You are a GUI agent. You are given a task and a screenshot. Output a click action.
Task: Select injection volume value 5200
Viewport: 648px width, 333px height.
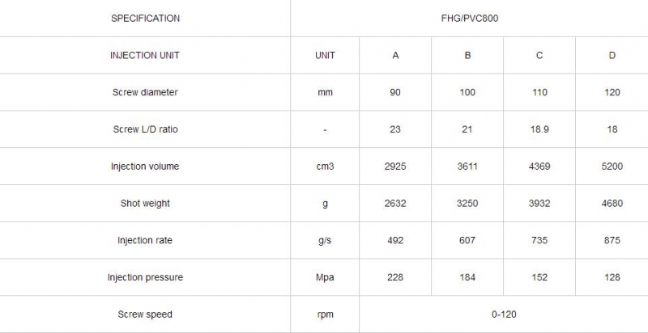point(612,166)
